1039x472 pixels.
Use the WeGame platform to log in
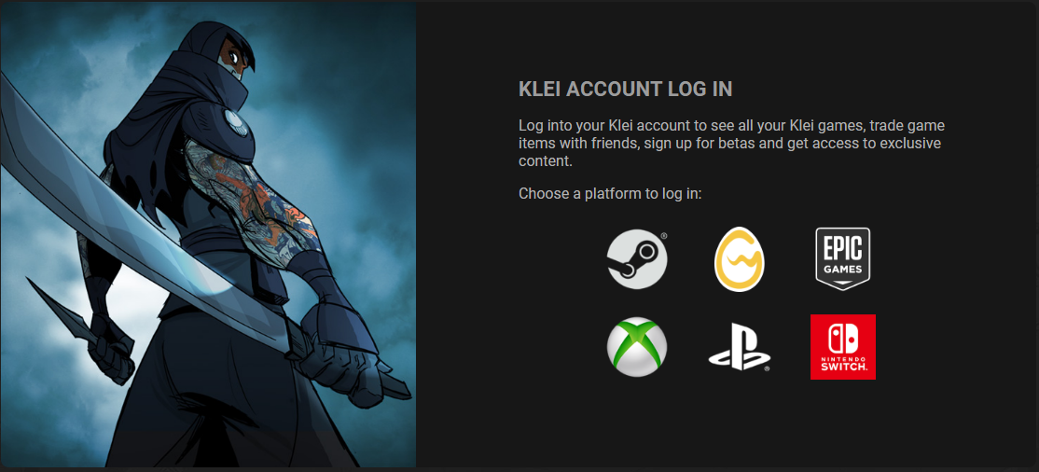(740, 259)
